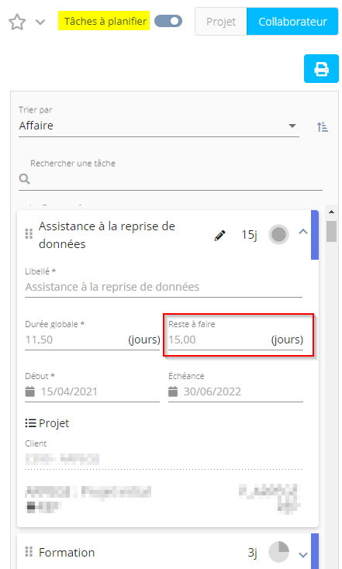Click the grey progress circle for Assistance task

[x=279, y=234]
